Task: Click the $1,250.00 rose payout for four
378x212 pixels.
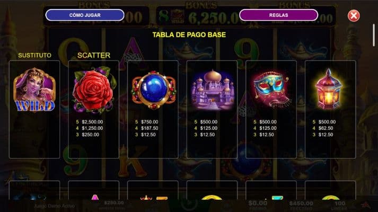Action: tap(92, 128)
